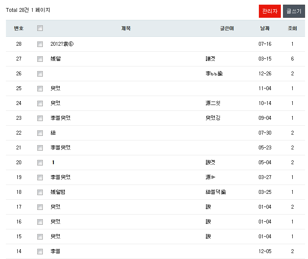Click the date 10-14 cell

coord(265,103)
